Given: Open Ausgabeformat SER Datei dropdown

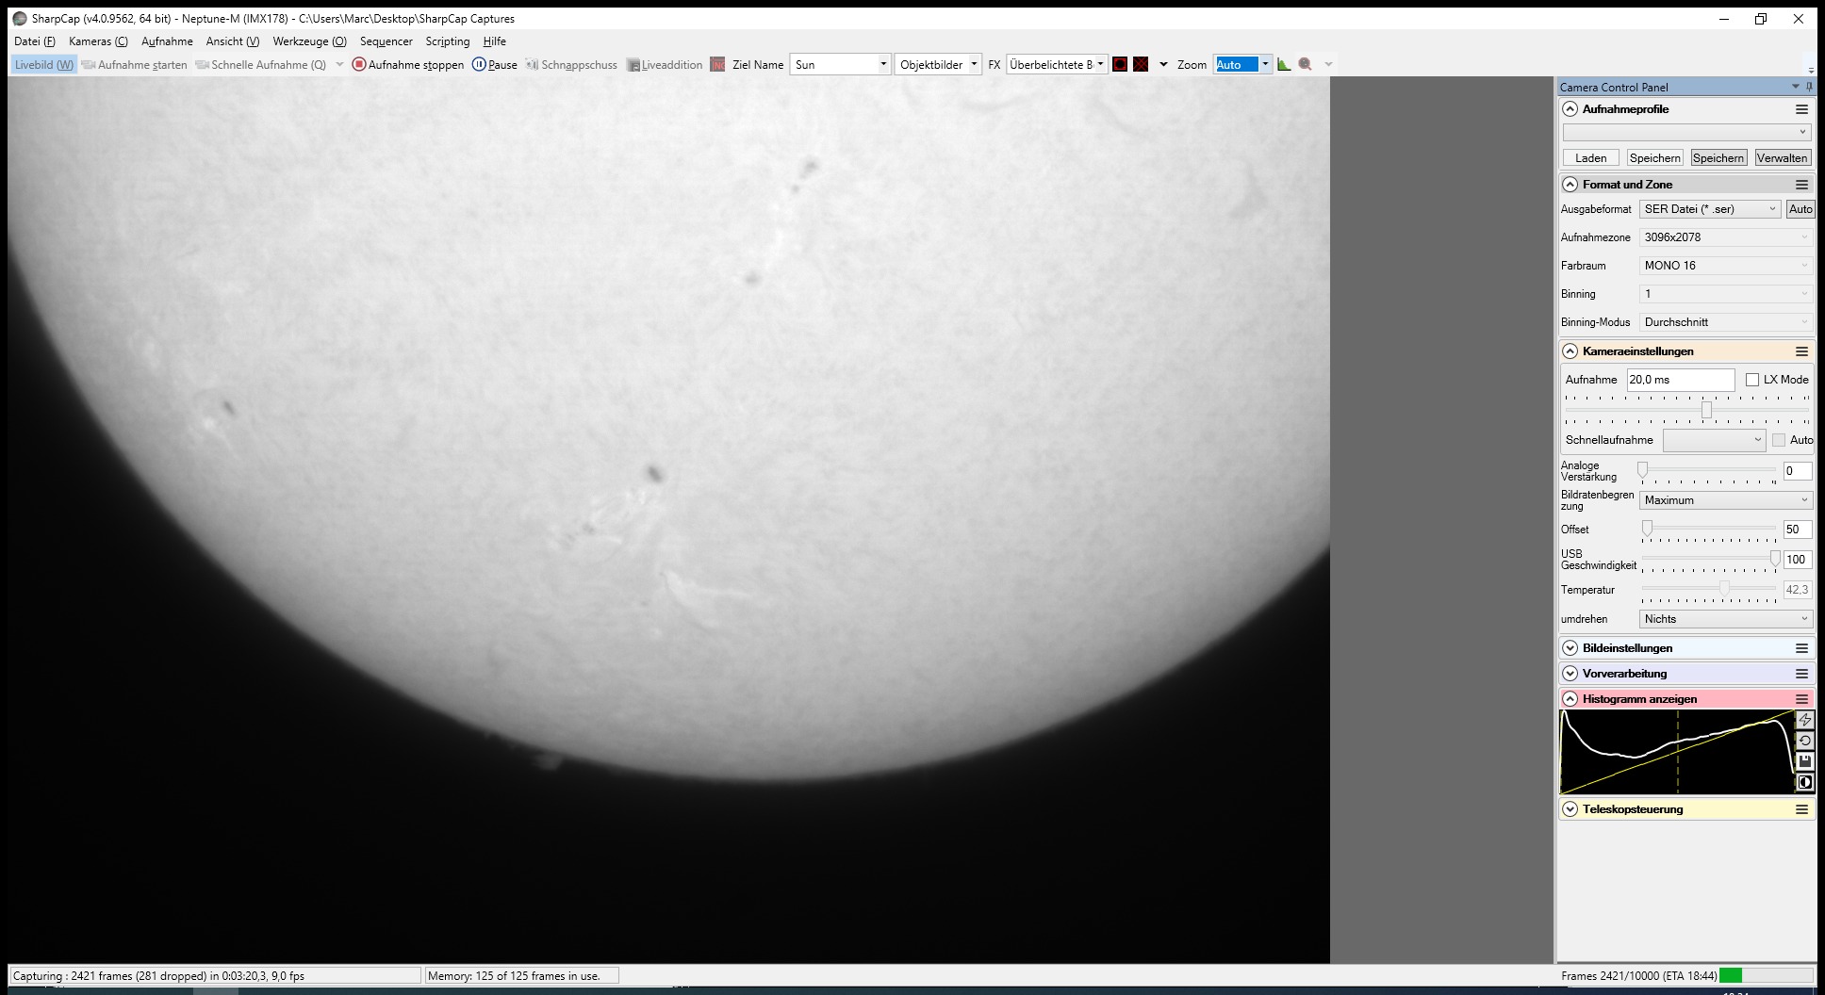Looking at the screenshot, I should point(1710,209).
